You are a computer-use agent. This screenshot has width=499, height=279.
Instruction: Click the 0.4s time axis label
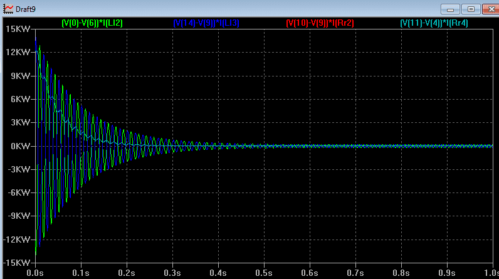point(218,273)
